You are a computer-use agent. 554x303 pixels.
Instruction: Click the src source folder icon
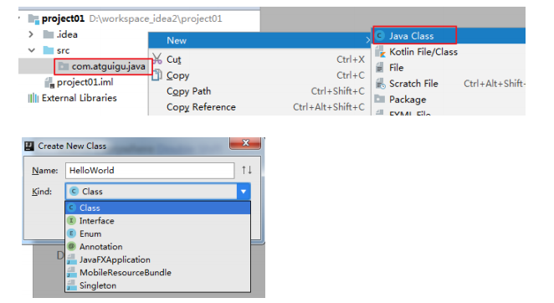pos(48,50)
